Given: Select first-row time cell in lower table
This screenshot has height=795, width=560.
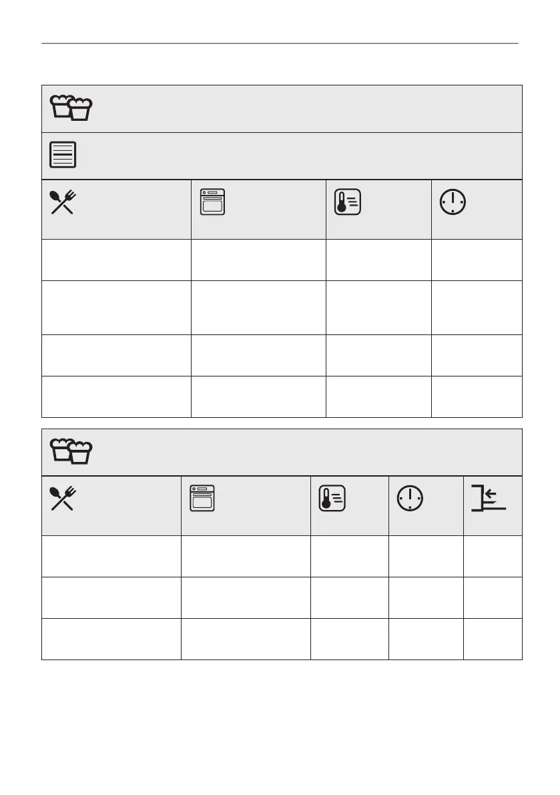Looking at the screenshot, I should 425,556.
